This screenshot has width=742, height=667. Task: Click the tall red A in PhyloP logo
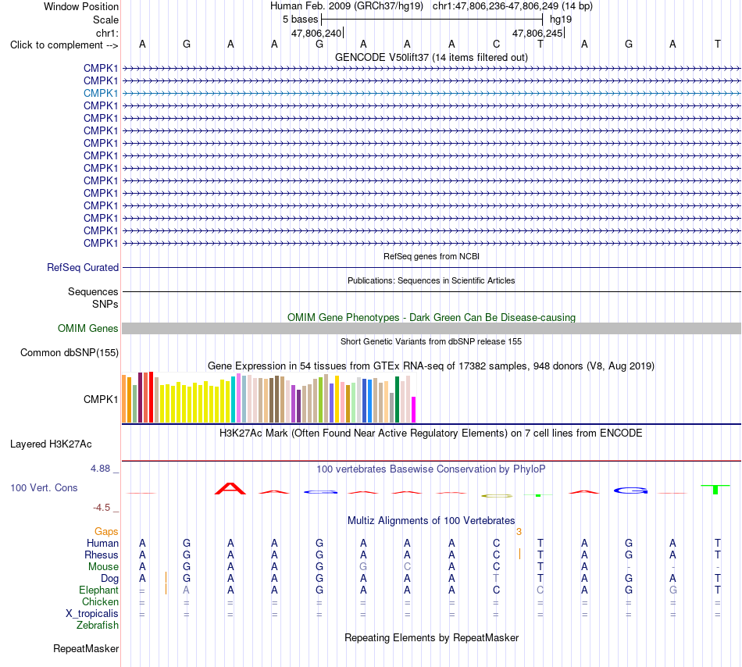230,489
